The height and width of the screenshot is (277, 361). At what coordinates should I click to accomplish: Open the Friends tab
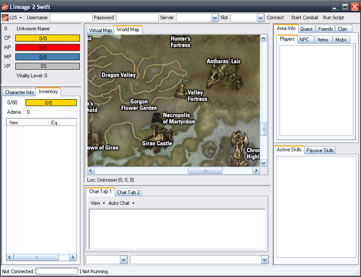[x=326, y=29]
